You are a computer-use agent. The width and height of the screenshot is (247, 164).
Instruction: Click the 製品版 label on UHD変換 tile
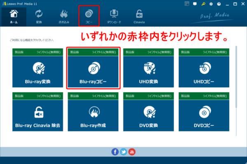click(x=130, y=52)
